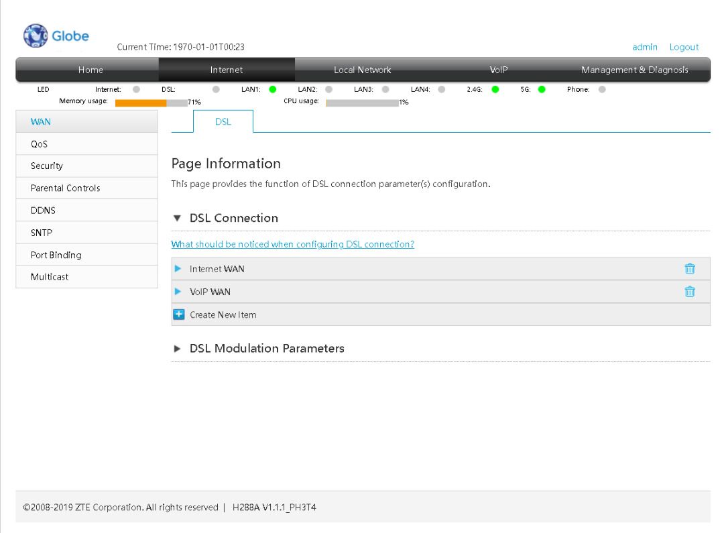This screenshot has height=533, width=724.
Task: Open the Local Network menu
Action: [x=362, y=69]
